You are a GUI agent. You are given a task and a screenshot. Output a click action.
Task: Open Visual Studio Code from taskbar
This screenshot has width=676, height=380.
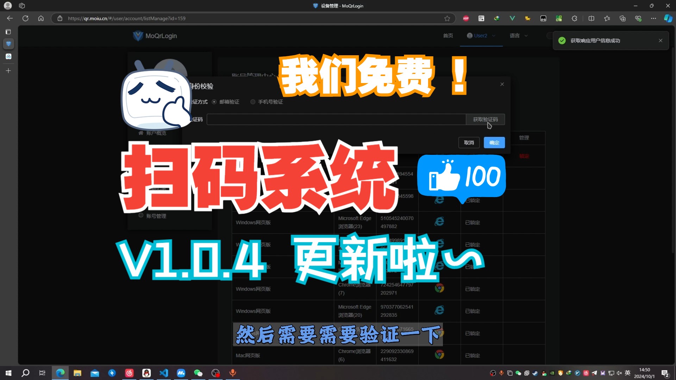pyautogui.click(x=164, y=373)
